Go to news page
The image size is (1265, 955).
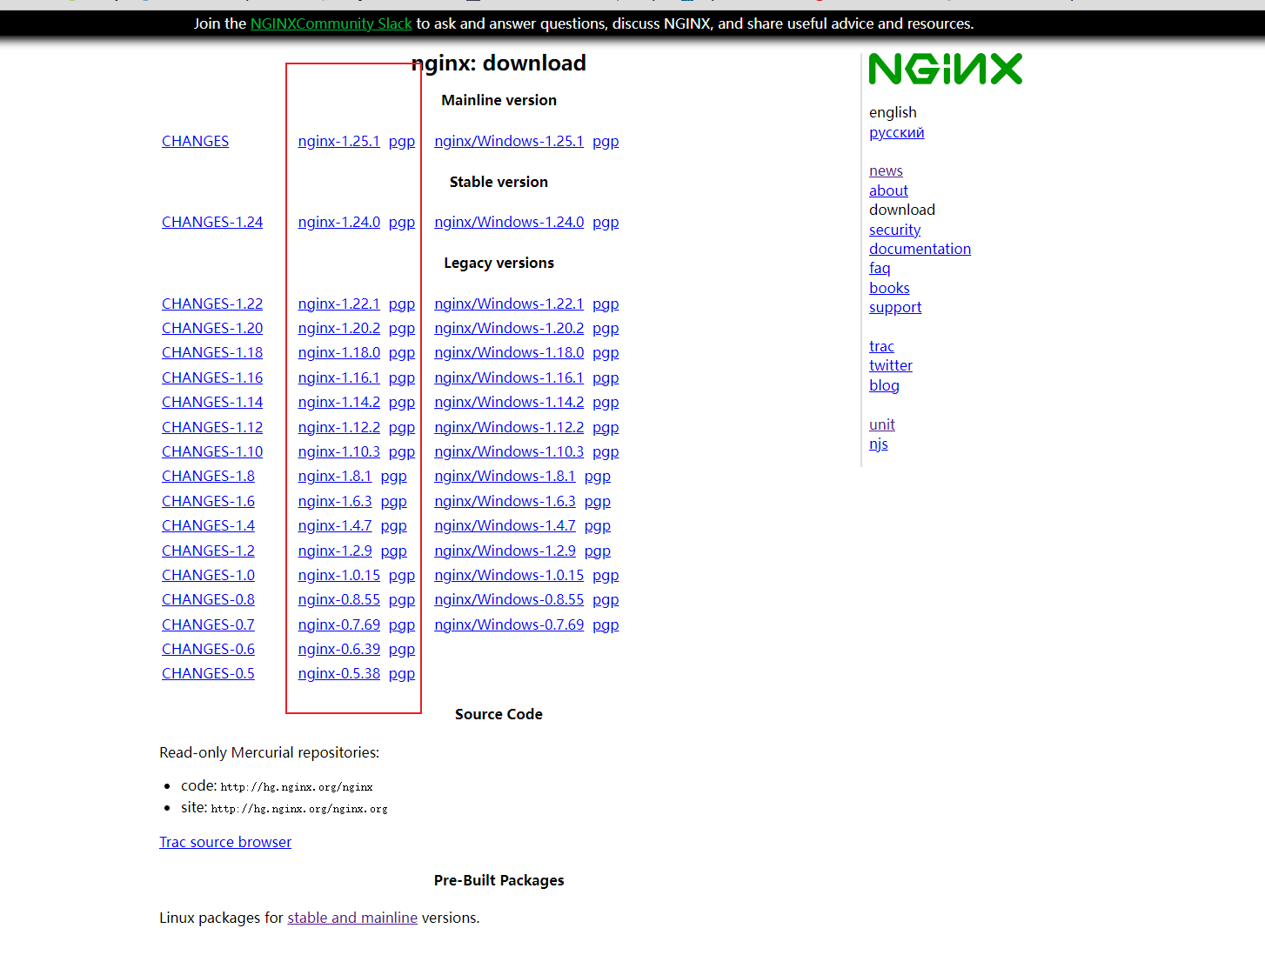886,170
